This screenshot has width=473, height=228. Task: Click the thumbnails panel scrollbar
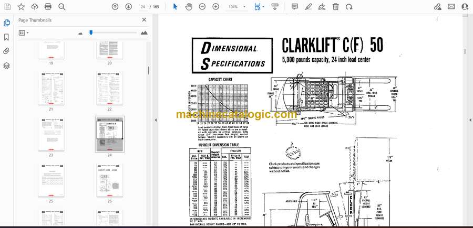click(148, 70)
